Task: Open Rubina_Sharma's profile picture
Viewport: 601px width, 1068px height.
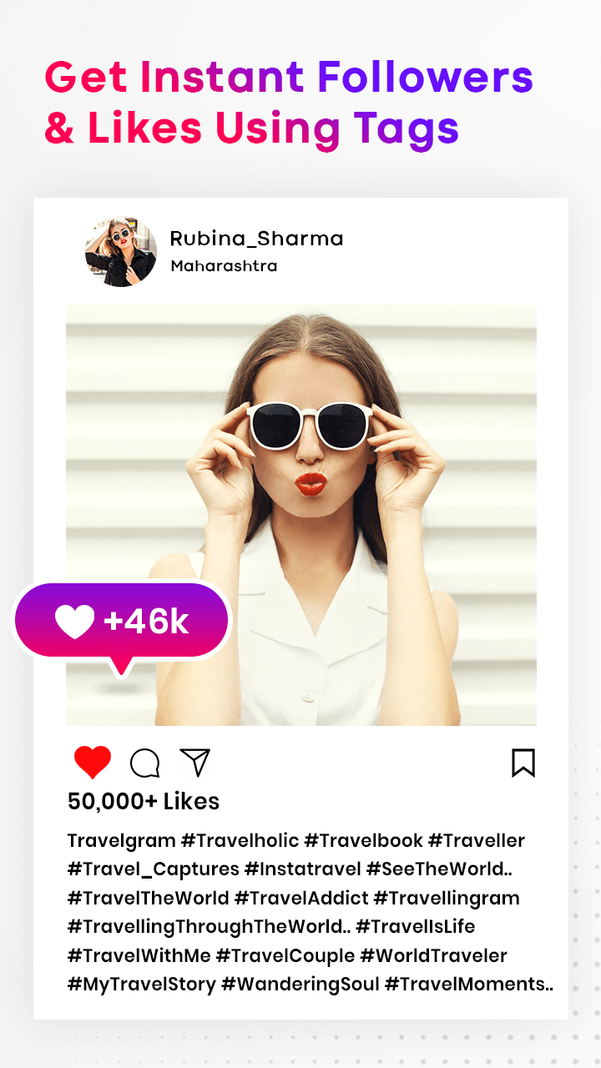Action: (x=121, y=251)
